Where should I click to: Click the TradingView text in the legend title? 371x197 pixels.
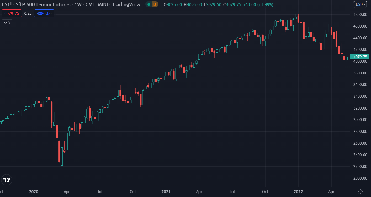point(126,4)
